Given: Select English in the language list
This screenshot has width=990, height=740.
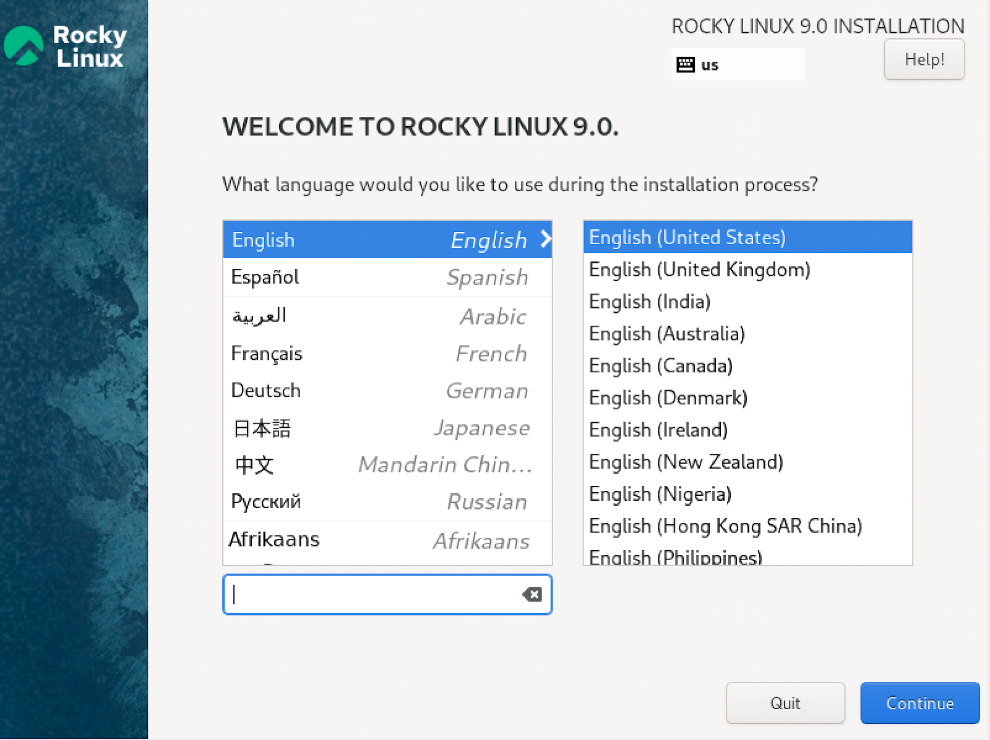Looking at the screenshot, I should 387,239.
